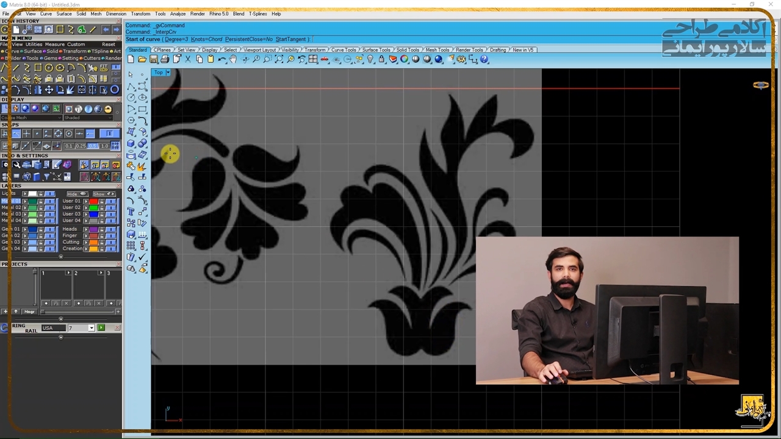Open the Help question mark icon
The image size is (781, 439).
(x=484, y=59)
